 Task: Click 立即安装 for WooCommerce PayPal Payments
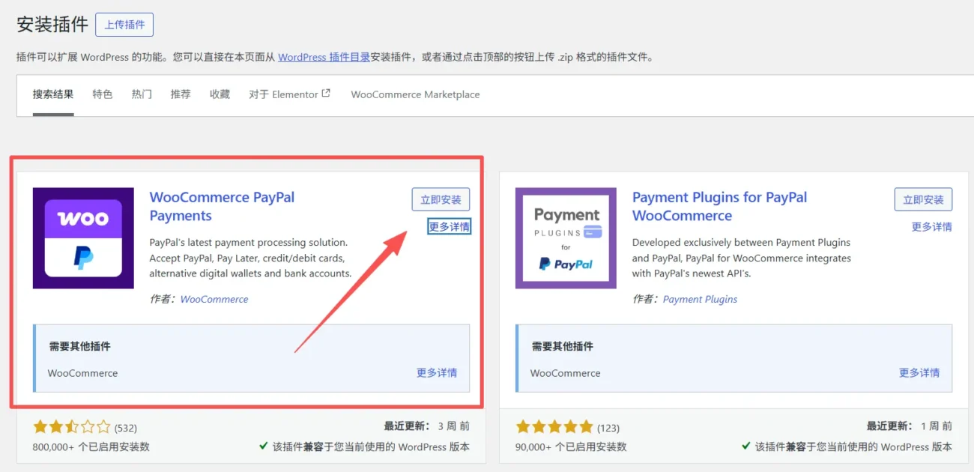pos(441,199)
